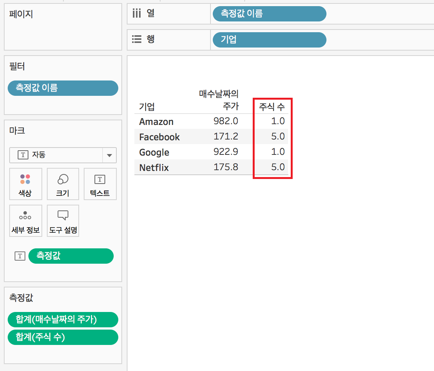Viewport: 434px width, 371px height.
Task: Open the 텍스트 text mark card
Action: coord(100,184)
